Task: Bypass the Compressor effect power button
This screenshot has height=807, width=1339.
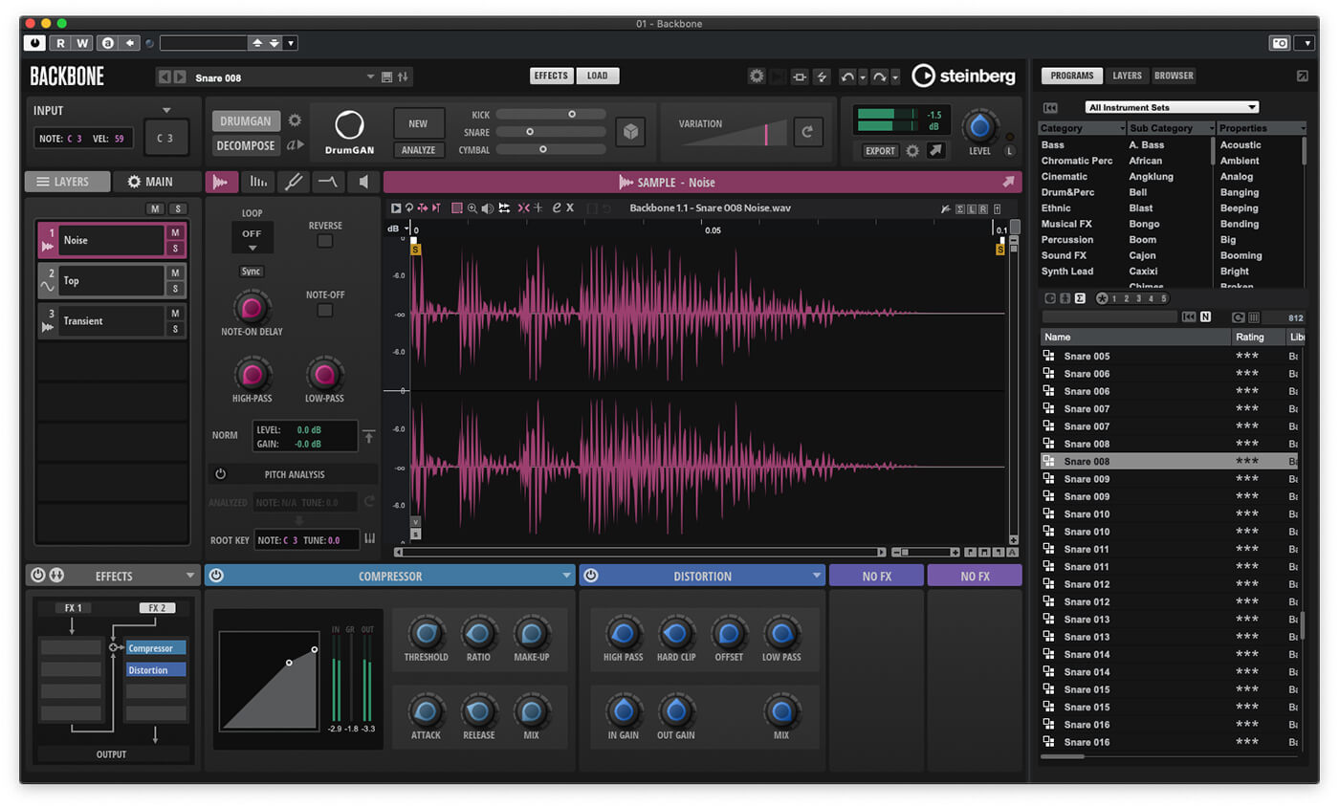Action: click(x=216, y=576)
